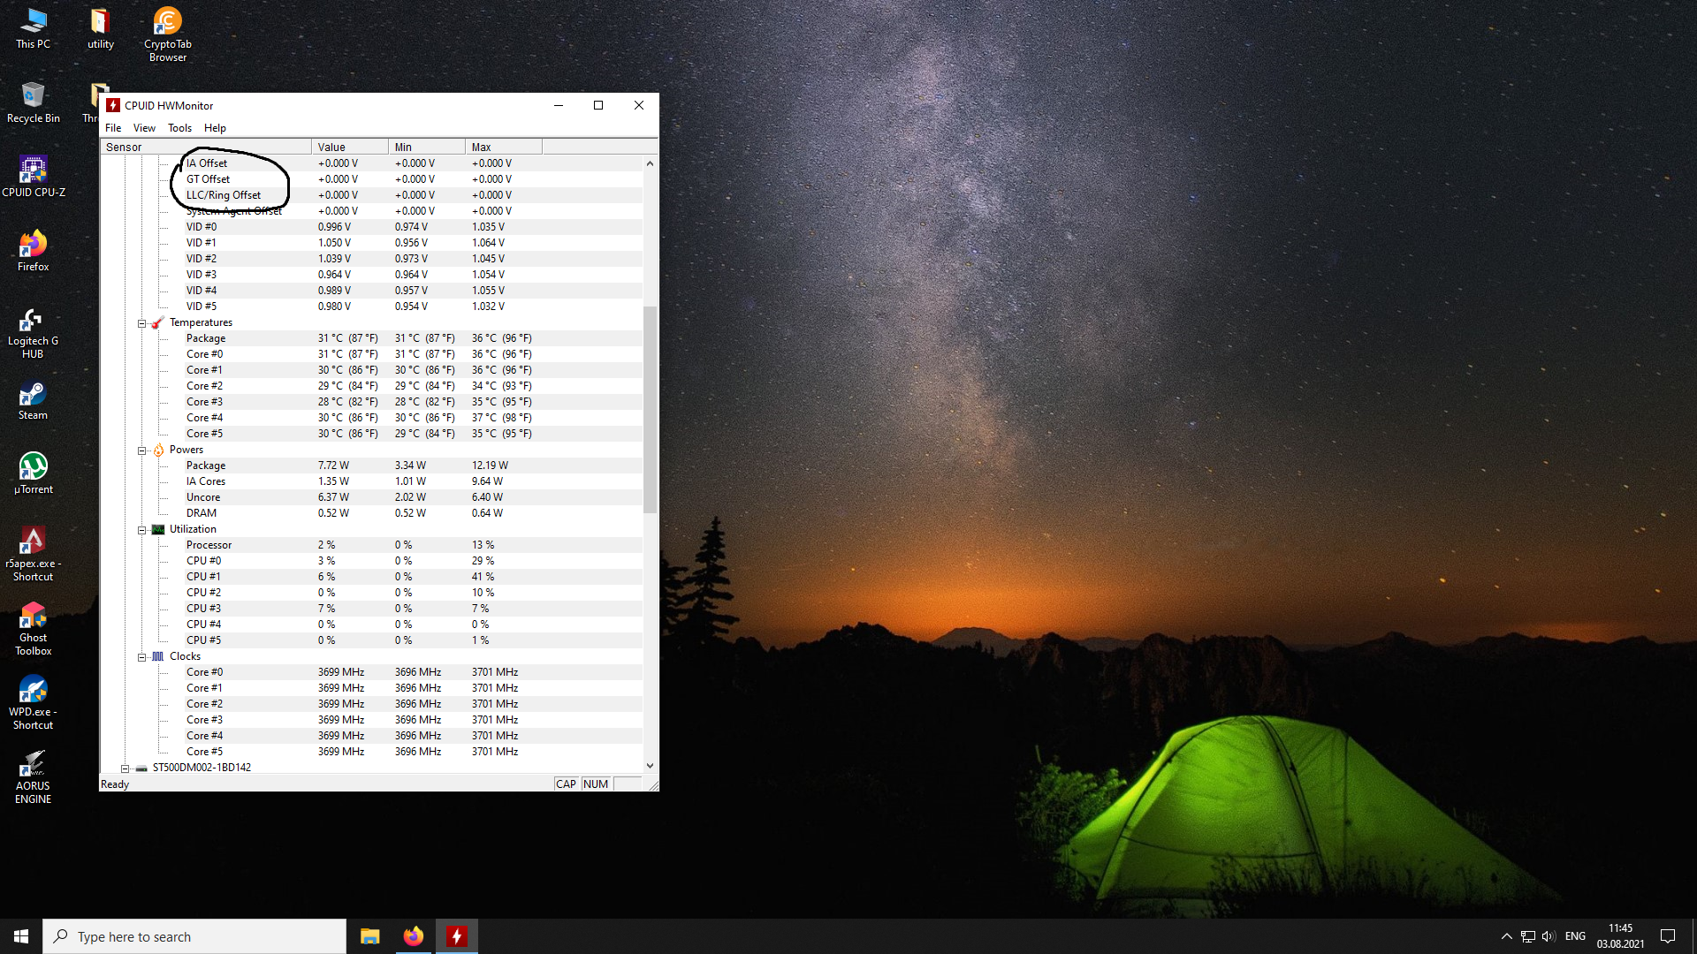Collapse the Utilization tree node
This screenshot has height=954, width=1697.
(141, 530)
